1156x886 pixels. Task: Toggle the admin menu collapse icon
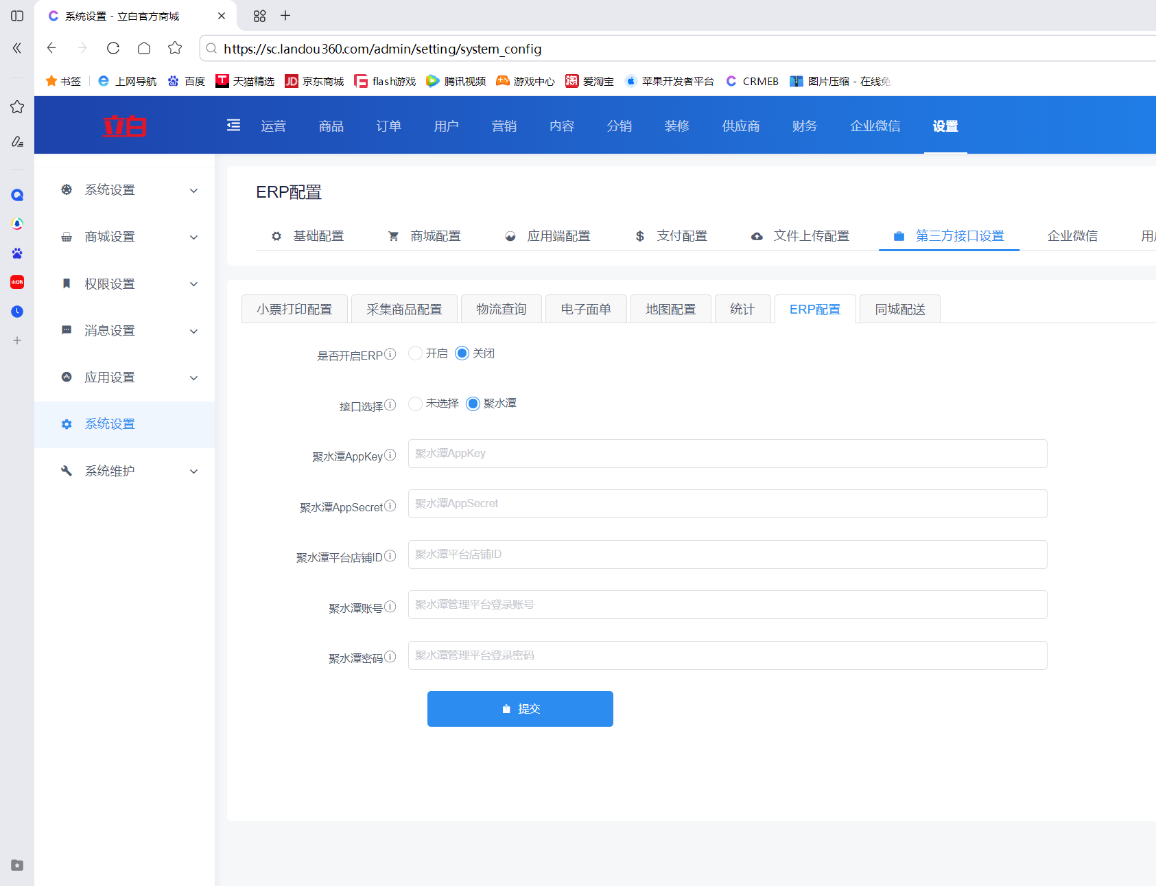pos(234,125)
